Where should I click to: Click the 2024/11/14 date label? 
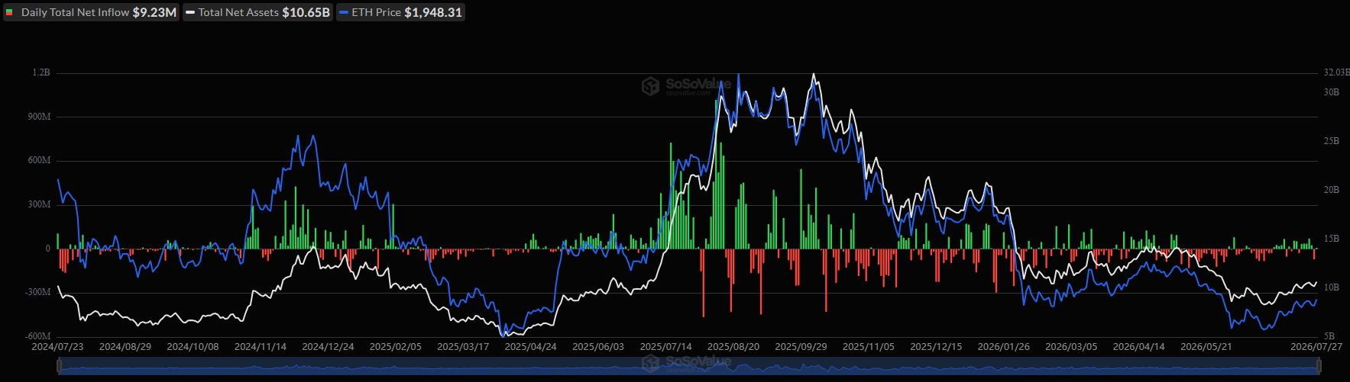click(x=261, y=346)
